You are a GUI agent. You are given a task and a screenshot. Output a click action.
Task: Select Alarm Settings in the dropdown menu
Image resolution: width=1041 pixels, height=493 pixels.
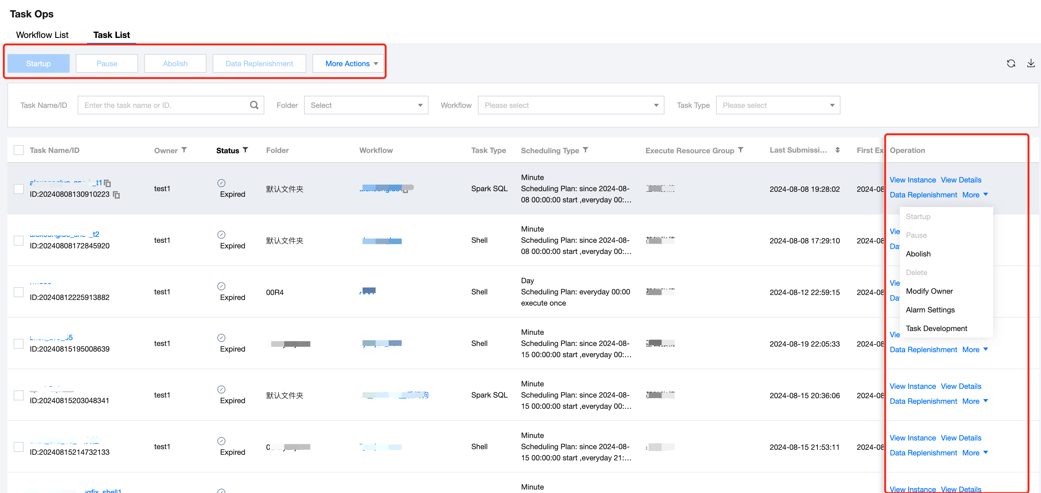(x=930, y=310)
